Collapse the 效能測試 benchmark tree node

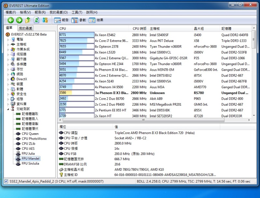tap(8, 109)
